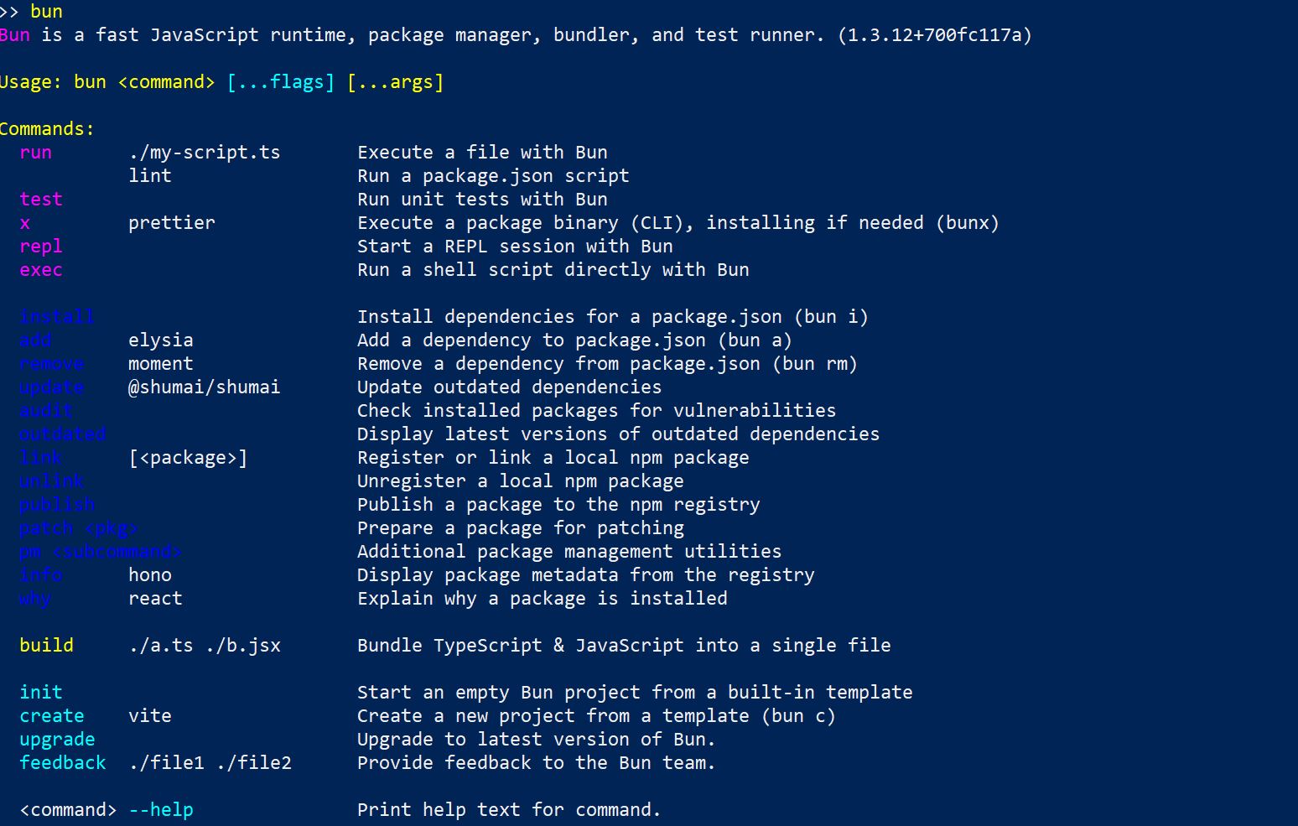Click the 'repl' command text
The image size is (1298, 826).
[41, 247]
